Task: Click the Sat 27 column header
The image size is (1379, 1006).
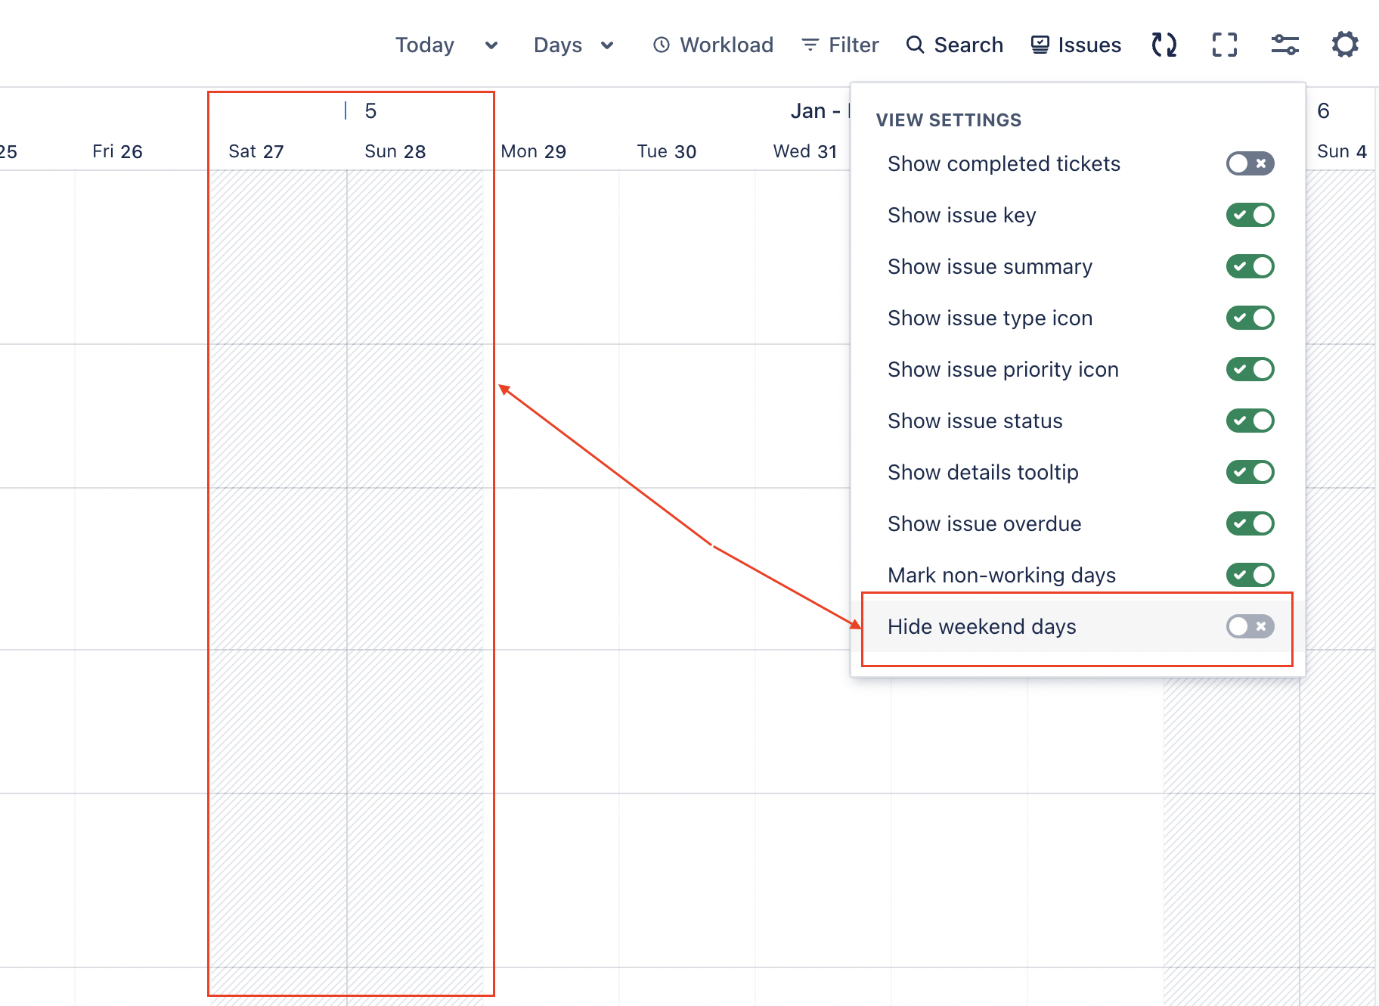Action: pos(256,151)
